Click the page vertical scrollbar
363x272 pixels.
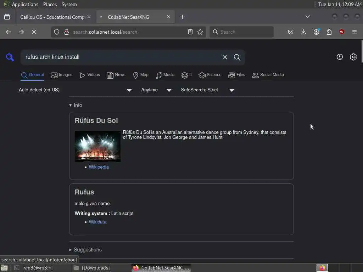click(362, 51)
